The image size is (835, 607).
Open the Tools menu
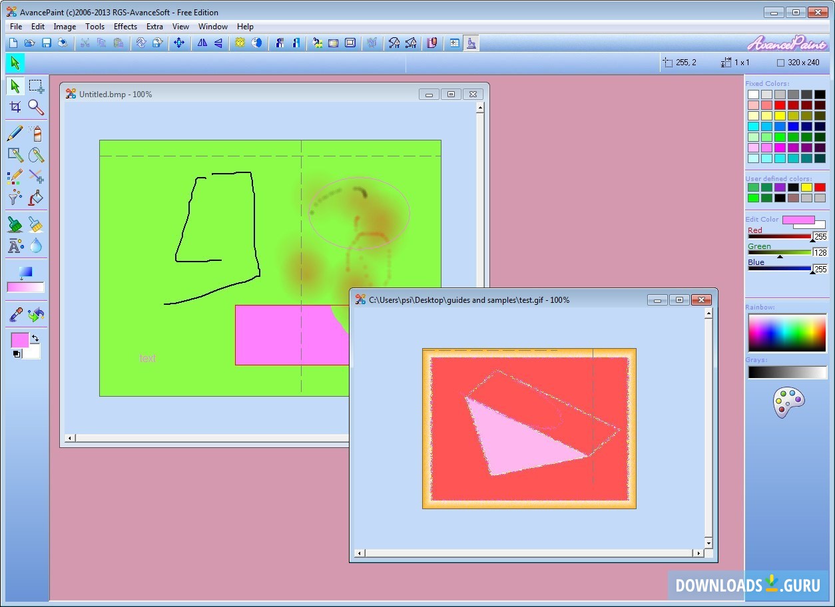95,27
